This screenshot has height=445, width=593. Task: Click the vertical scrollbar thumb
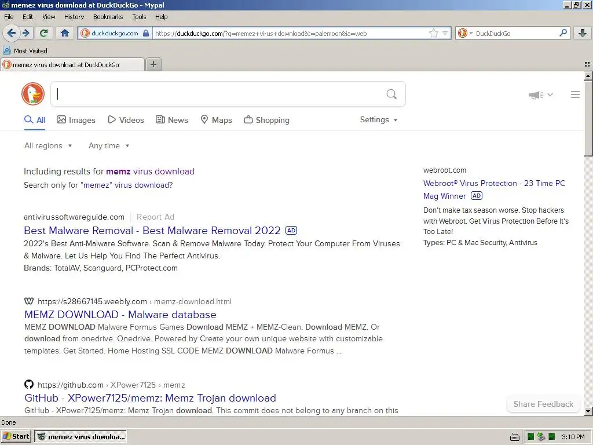click(588, 118)
